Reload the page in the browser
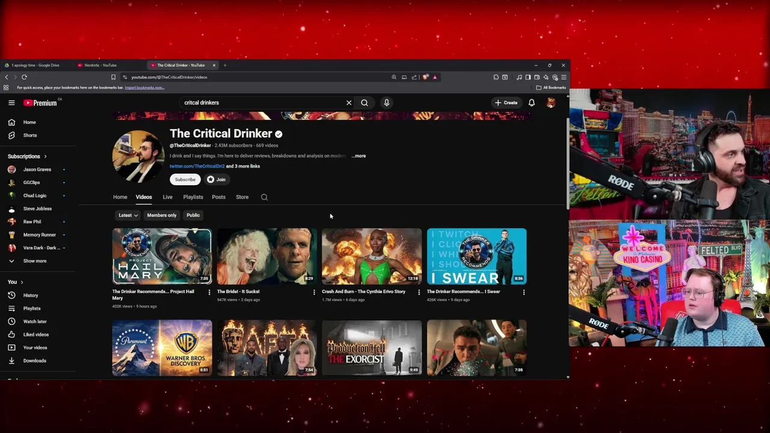The width and height of the screenshot is (770, 433). click(24, 77)
